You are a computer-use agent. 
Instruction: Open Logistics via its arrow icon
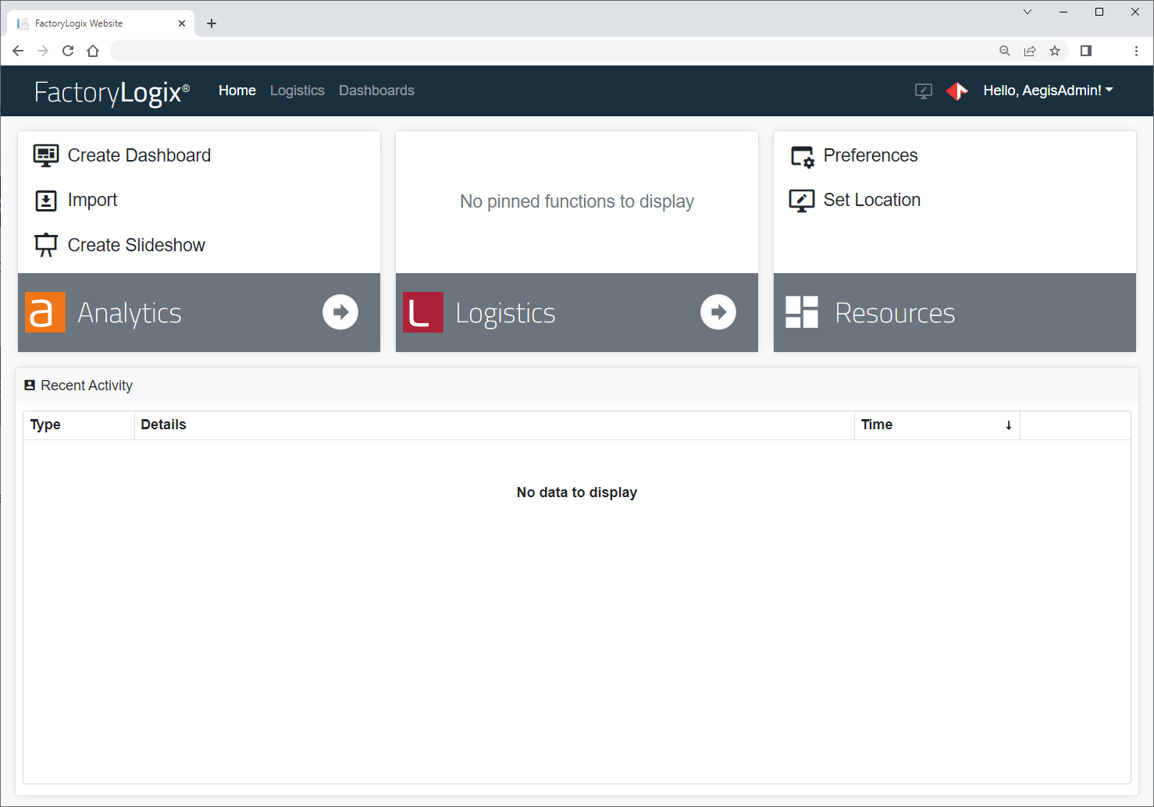[x=718, y=311]
